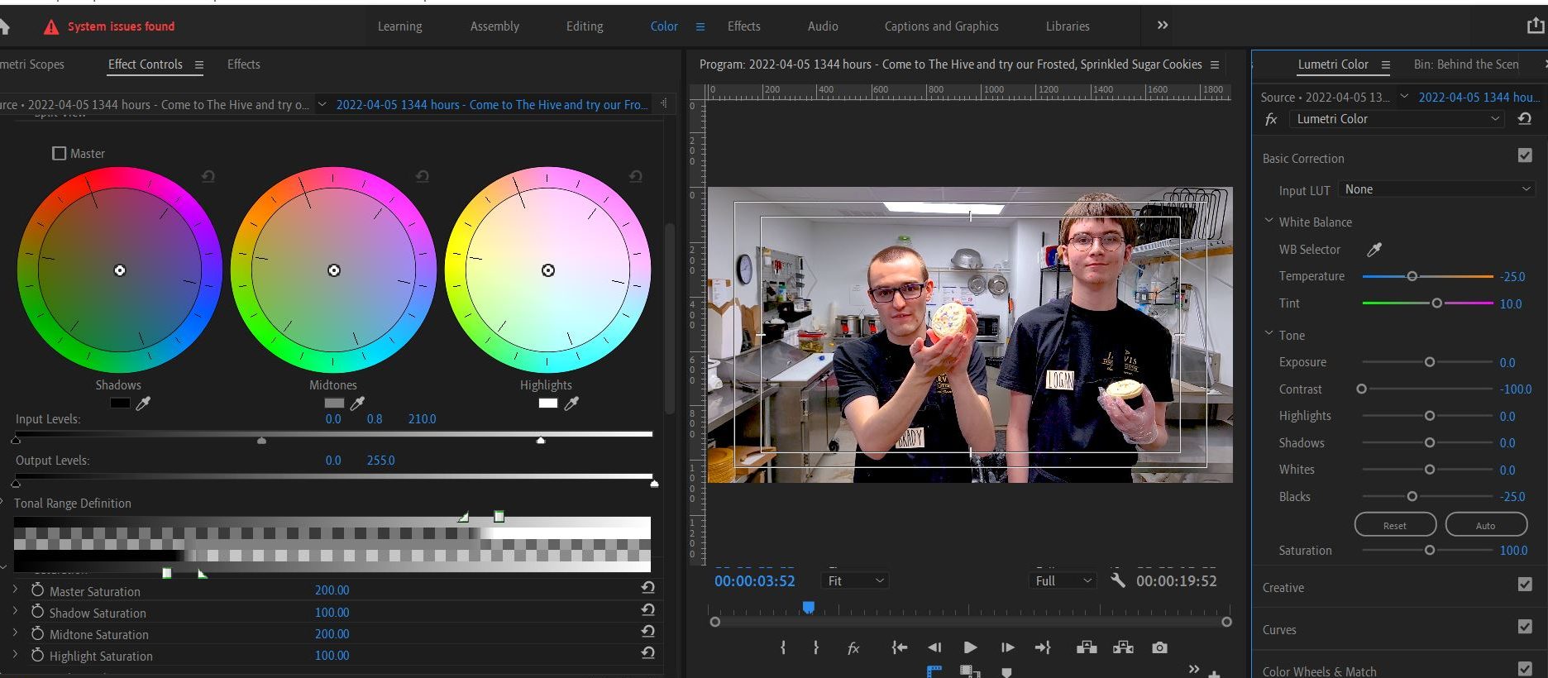Toggle Shadow Saturation stopwatch animation
This screenshot has width=1548, height=678.
(x=37, y=611)
